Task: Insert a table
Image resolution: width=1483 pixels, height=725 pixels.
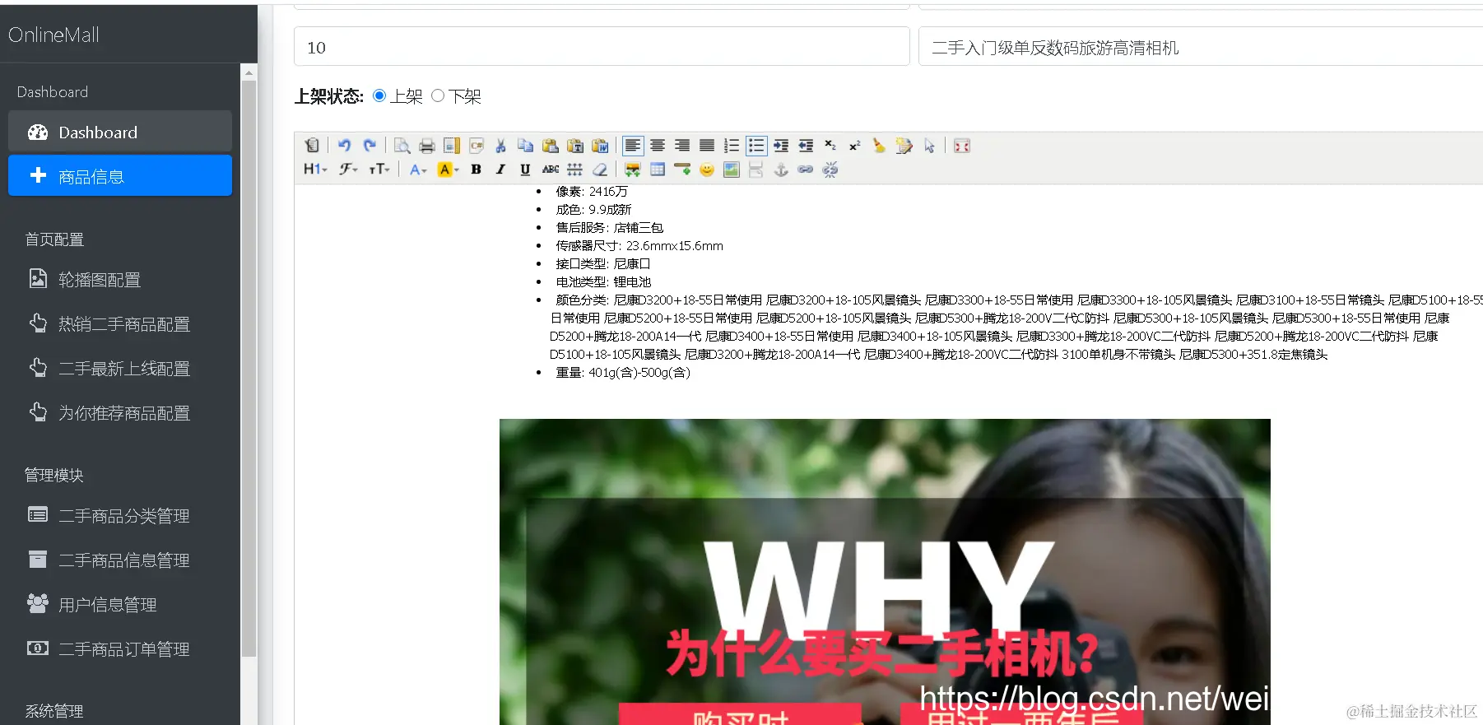Action: pyautogui.click(x=658, y=170)
